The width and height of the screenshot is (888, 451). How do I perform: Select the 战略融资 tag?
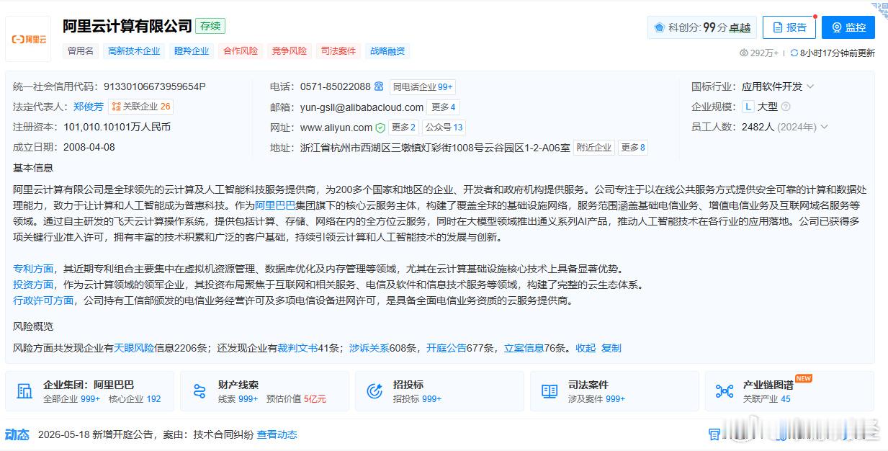pos(387,51)
